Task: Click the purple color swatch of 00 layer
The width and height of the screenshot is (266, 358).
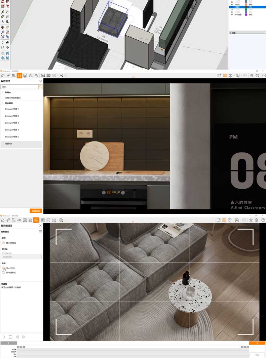Action: point(246,15)
